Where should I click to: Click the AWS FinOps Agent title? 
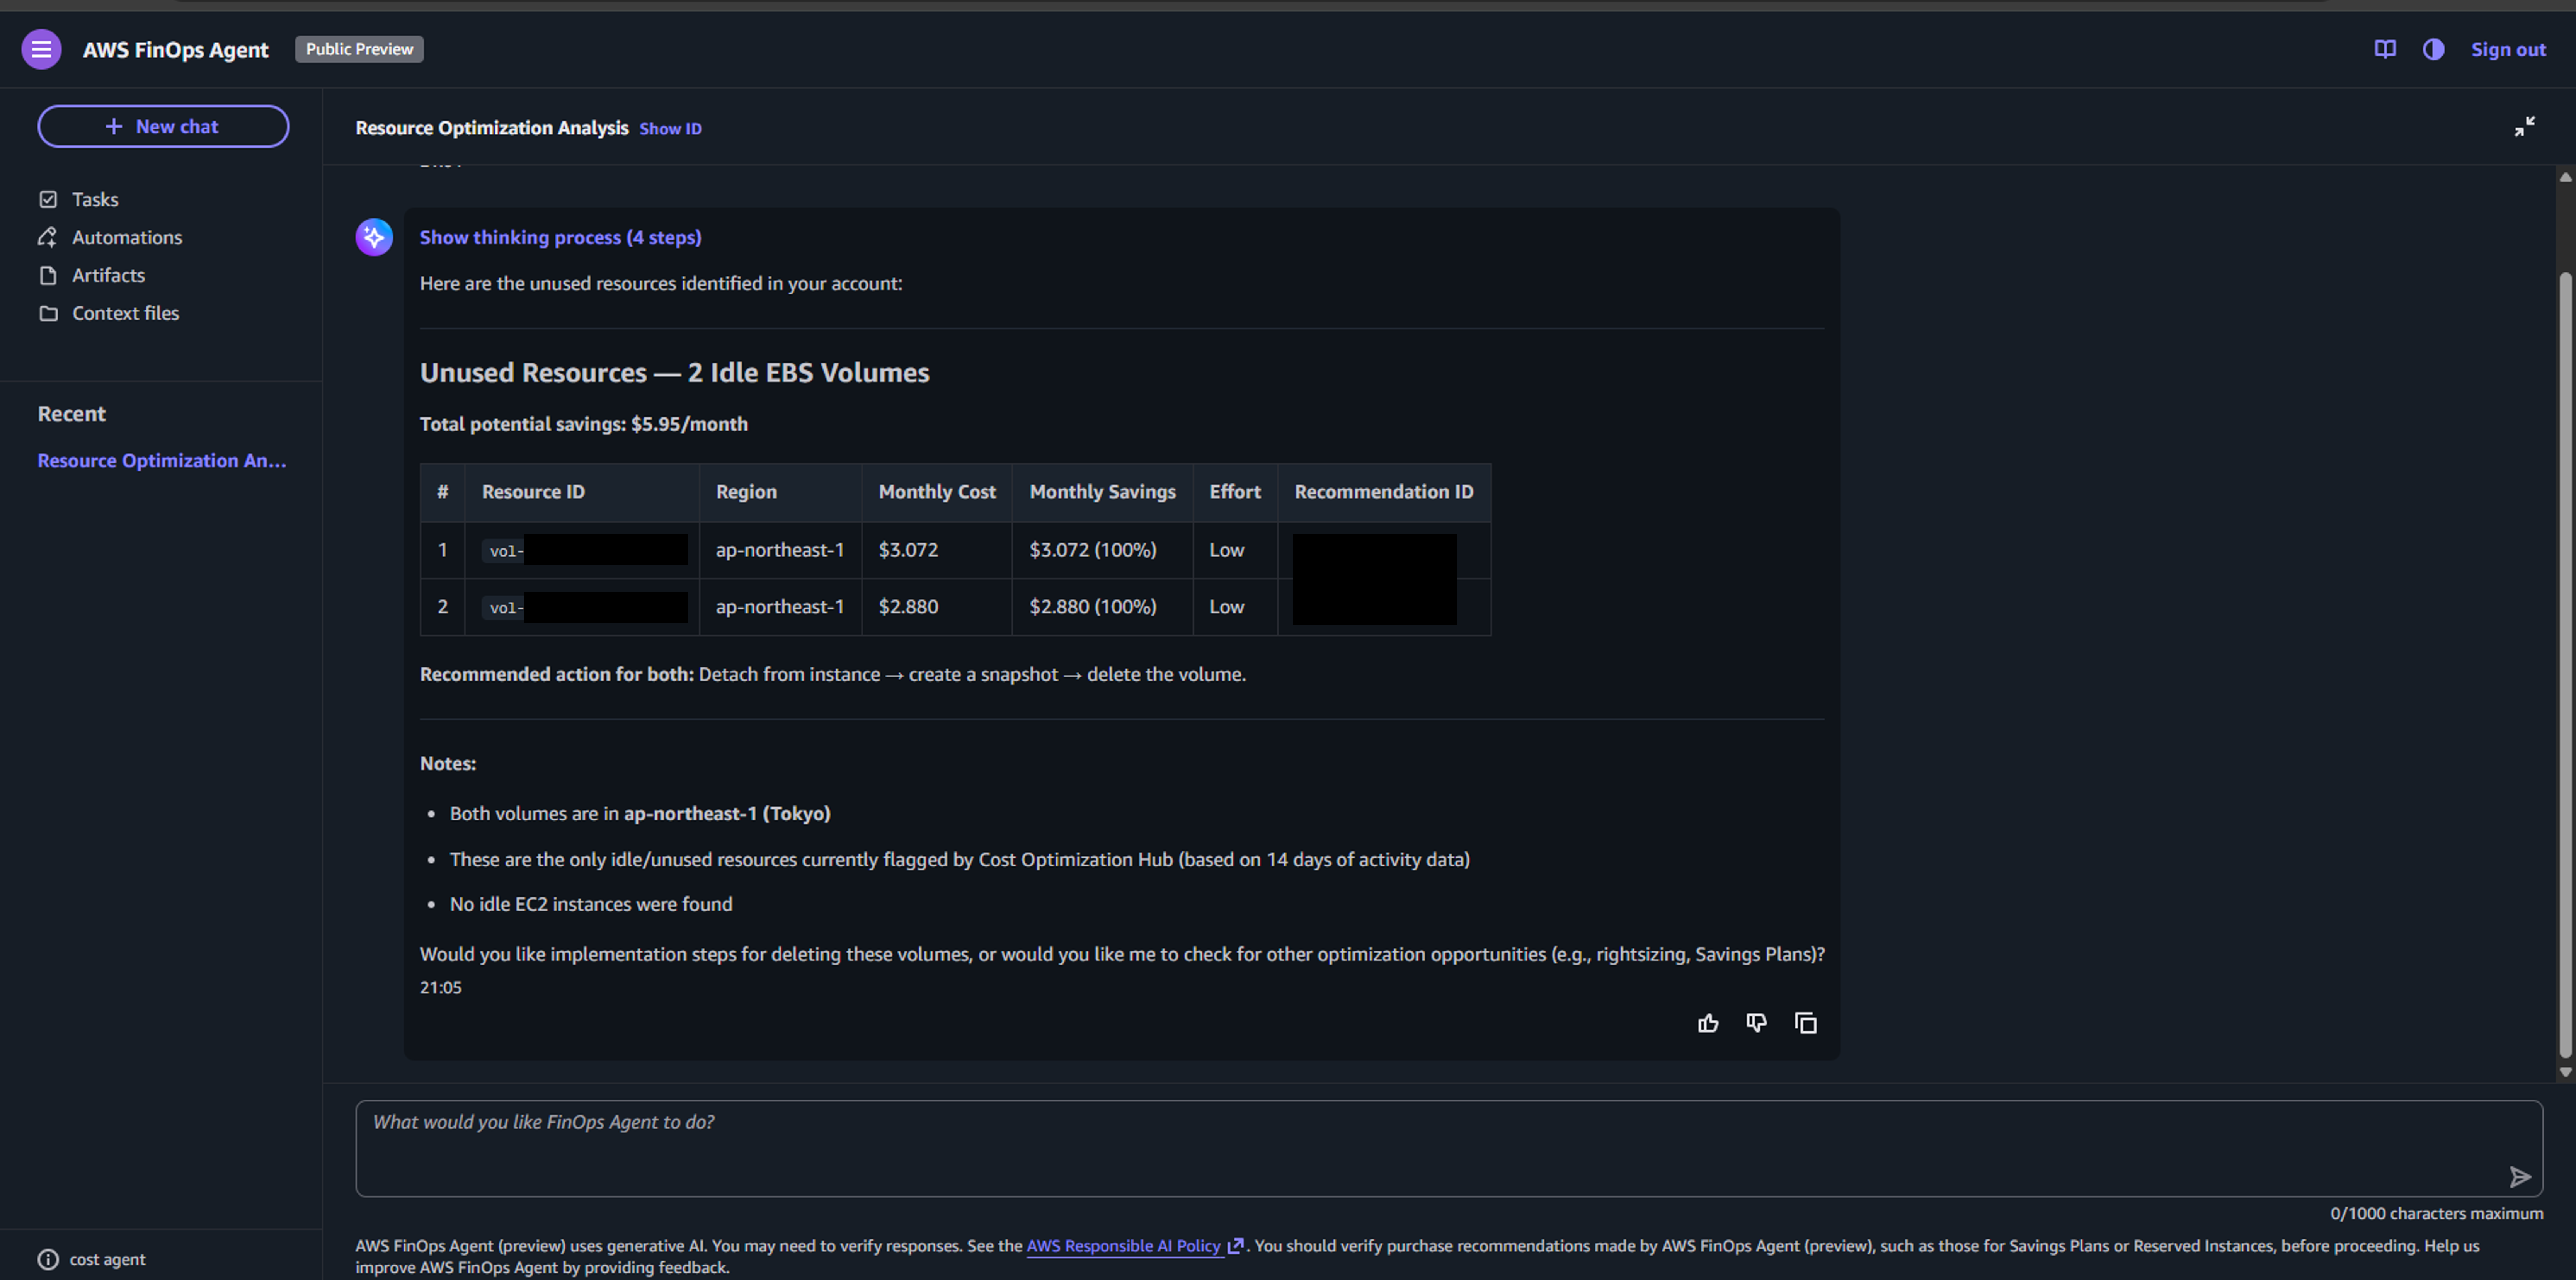coord(175,49)
